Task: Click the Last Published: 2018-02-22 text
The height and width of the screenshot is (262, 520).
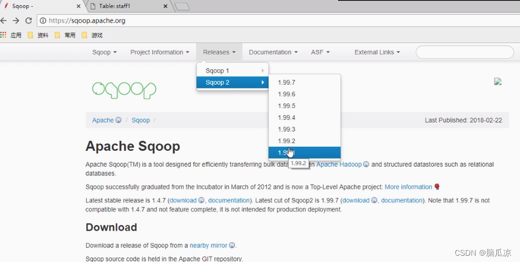Action: pos(464,120)
